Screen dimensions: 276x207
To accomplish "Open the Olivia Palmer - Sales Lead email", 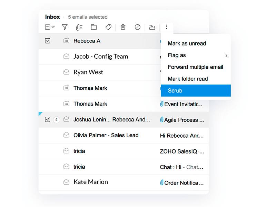I will pos(106,135).
